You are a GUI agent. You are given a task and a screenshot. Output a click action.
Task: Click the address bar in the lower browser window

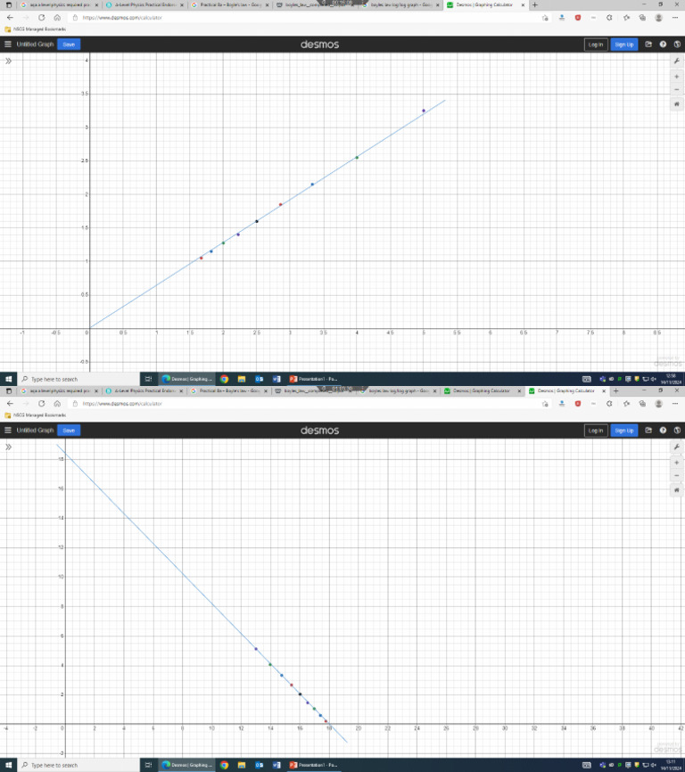[305, 404]
